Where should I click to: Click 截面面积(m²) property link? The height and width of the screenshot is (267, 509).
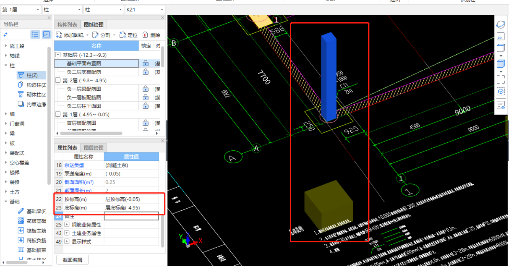(x=79, y=182)
